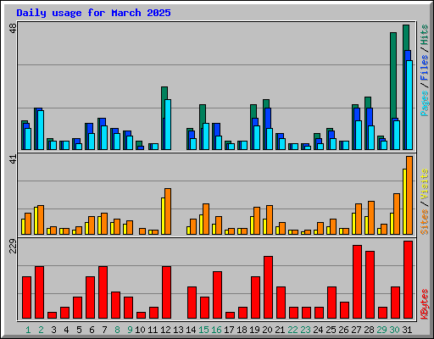This screenshot has height=339, width=434.
Task: Click the orange Visits bar for day 31
Action: [409, 195]
